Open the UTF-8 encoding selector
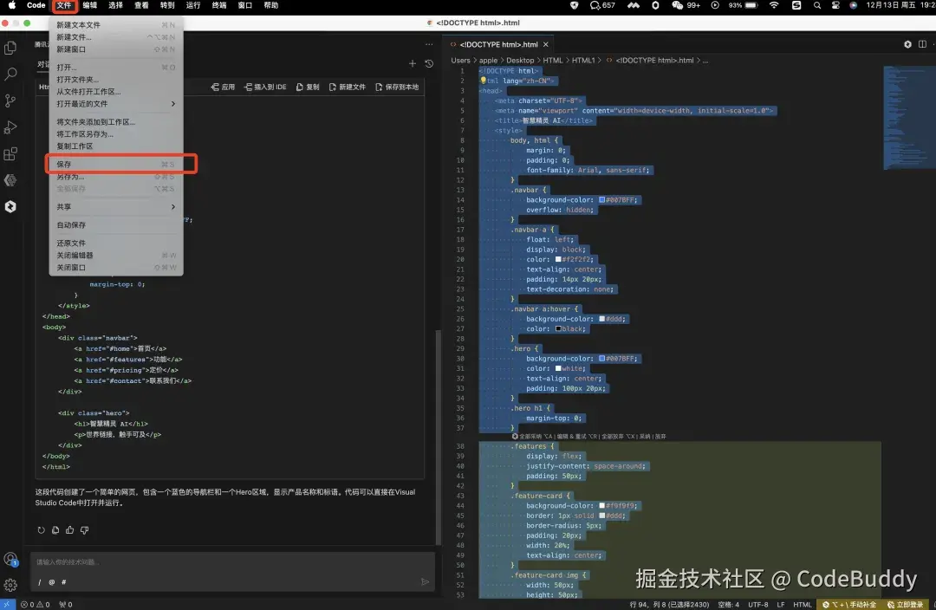Image resolution: width=936 pixels, height=610 pixels. pos(758,604)
